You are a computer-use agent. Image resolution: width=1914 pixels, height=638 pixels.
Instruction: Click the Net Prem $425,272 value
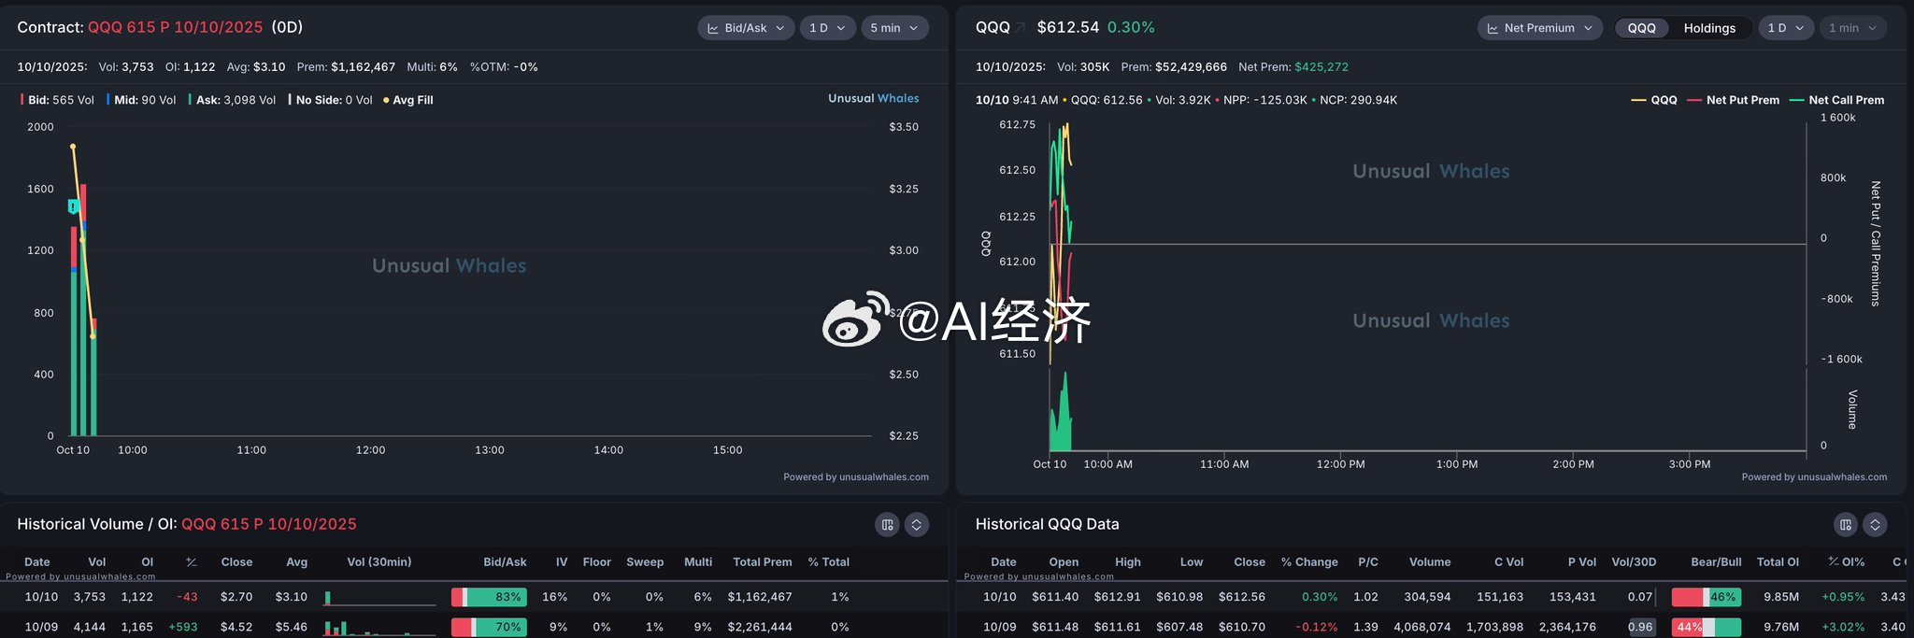[x=1321, y=67]
